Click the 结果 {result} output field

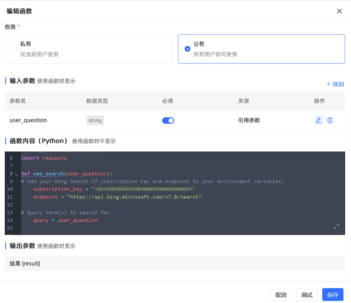[175, 263]
